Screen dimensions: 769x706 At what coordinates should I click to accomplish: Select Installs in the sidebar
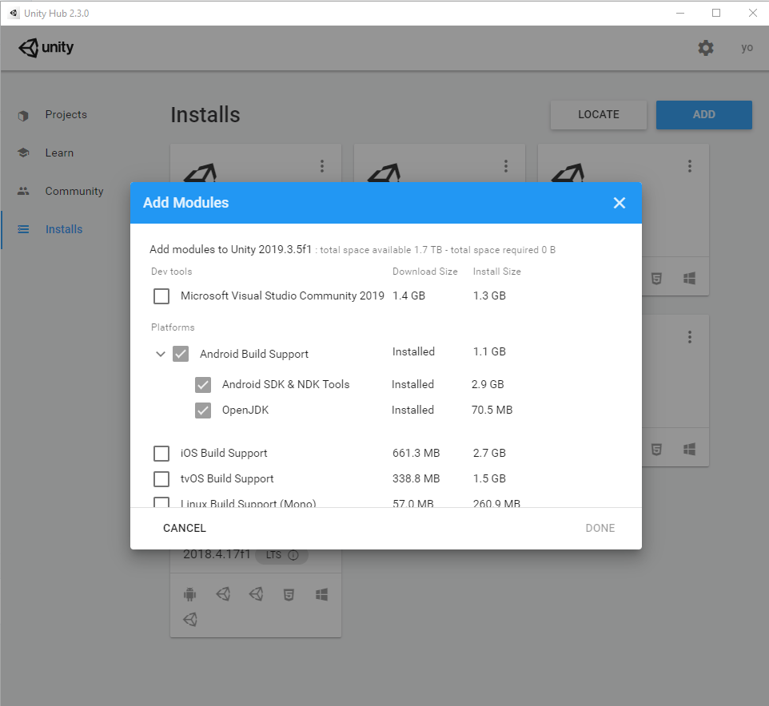coord(64,229)
